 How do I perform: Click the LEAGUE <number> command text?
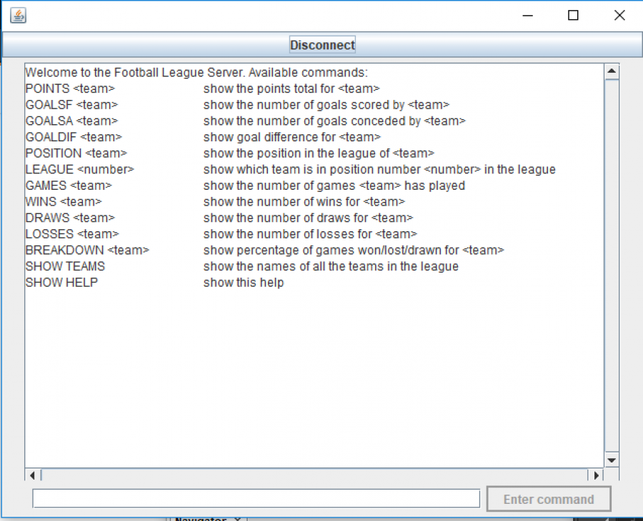click(x=79, y=169)
